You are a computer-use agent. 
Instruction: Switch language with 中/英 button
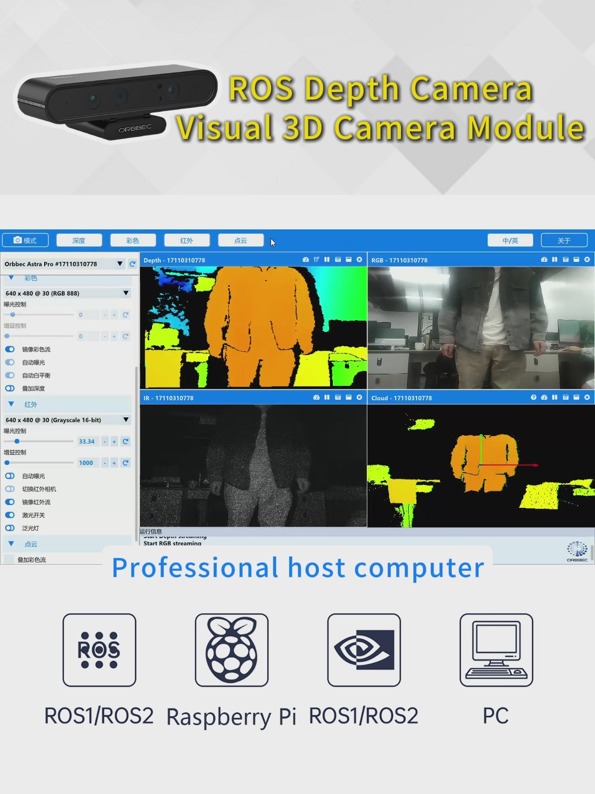(x=510, y=240)
